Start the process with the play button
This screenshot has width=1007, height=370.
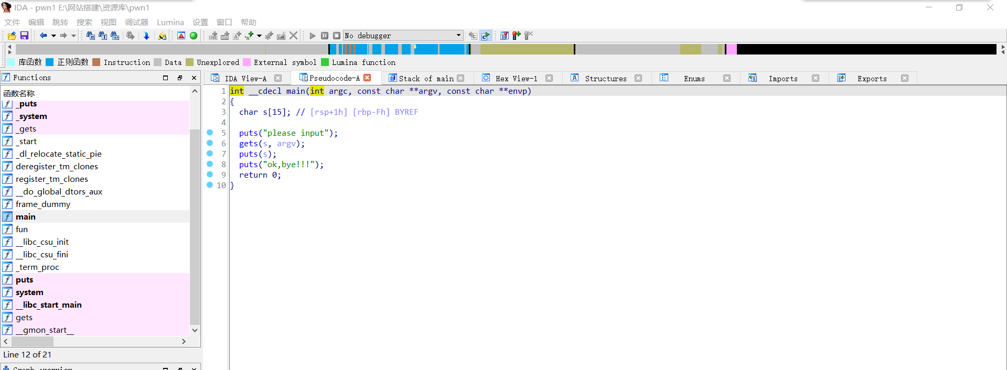click(313, 36)
